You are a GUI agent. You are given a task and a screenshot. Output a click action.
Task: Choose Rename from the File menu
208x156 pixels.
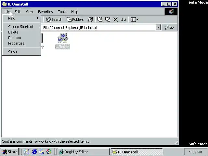(x=22, y=38)
